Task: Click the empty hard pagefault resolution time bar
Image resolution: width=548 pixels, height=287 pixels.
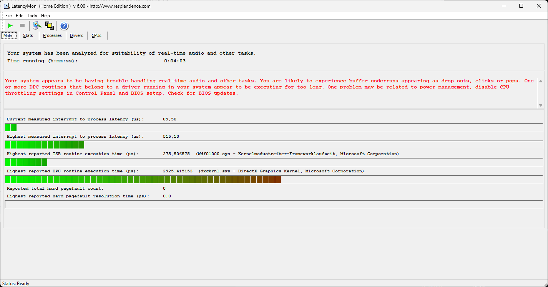Action: (x=274, y=204)
